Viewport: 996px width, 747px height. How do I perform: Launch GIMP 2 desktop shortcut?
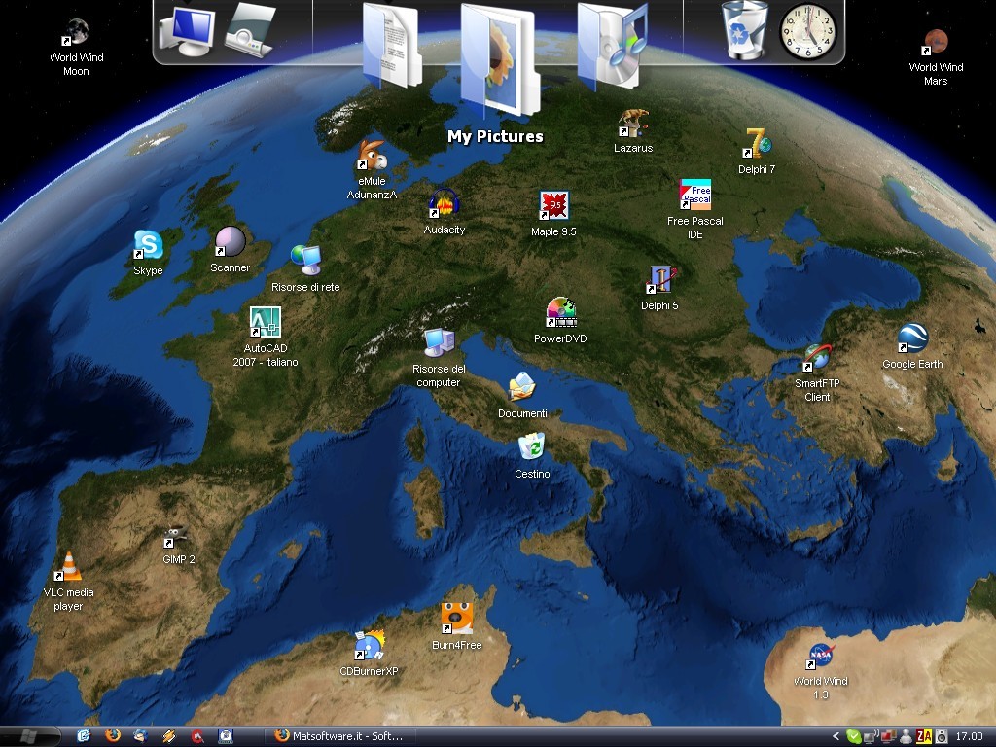(x=179, y=545)
